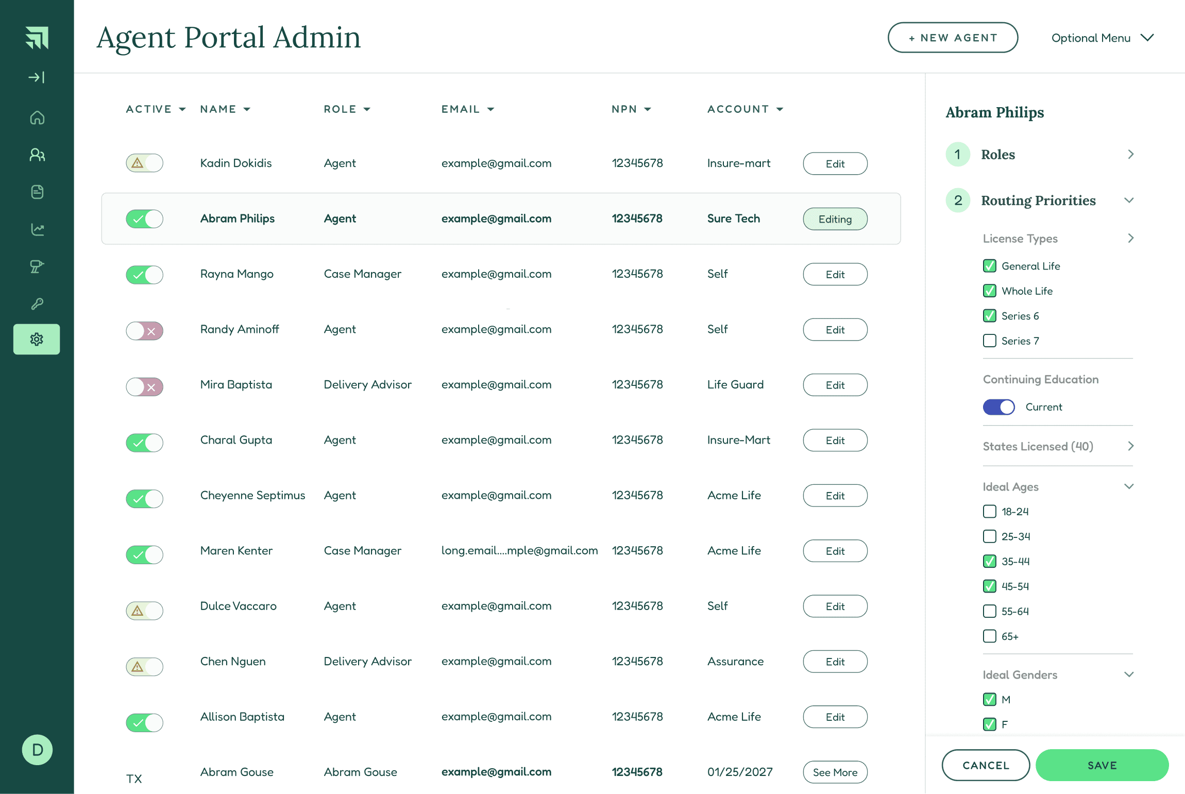Check the Series 7 license checkbox

989,341
